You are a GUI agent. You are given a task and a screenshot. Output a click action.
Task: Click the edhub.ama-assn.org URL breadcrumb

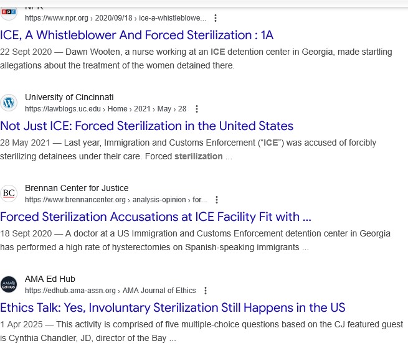coord(110,291)
